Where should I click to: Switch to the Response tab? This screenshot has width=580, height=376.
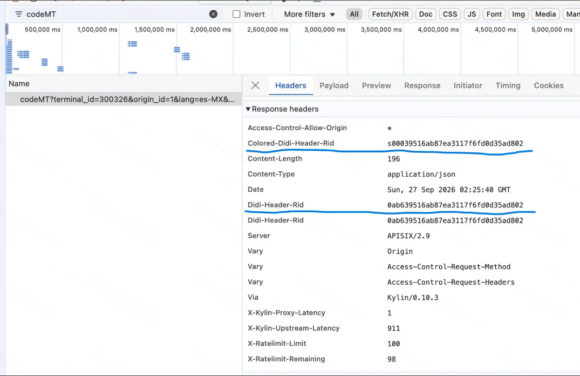[422, 85]
